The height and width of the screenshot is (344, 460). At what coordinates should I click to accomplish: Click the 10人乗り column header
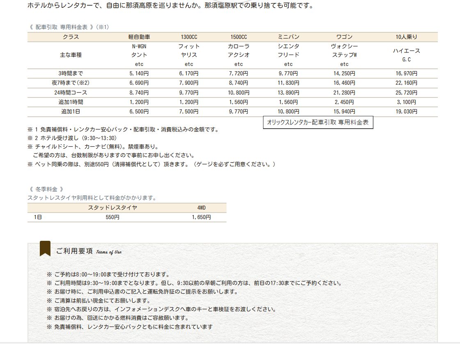[406, 37]
